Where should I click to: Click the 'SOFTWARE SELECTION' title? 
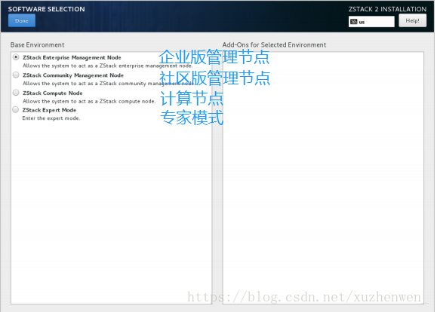tap(47, 9)
